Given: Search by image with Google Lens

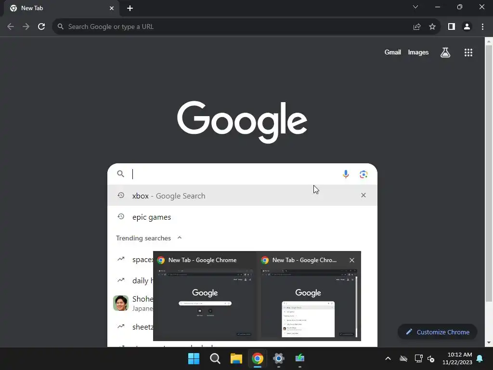Looking at the screenshot, I should tap(363, 174).
